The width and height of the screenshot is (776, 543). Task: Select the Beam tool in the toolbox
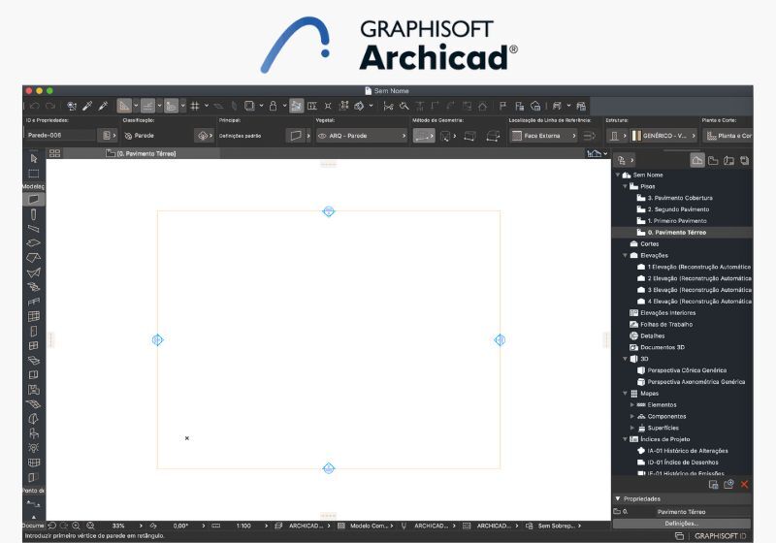point(34,229)
